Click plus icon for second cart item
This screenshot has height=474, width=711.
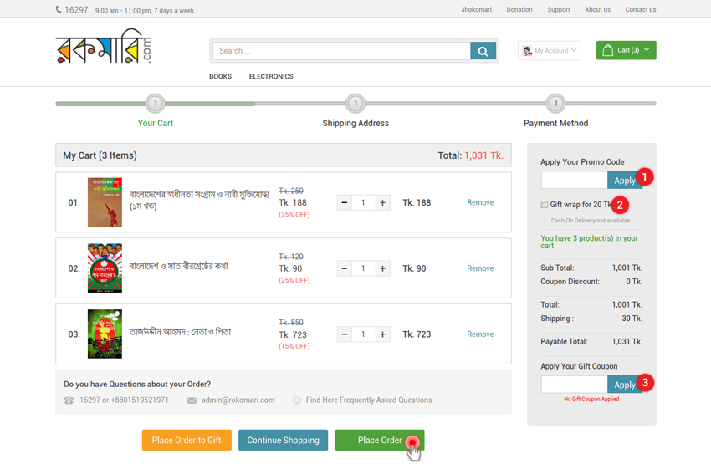pyautogui.click(x=382, y=268)
